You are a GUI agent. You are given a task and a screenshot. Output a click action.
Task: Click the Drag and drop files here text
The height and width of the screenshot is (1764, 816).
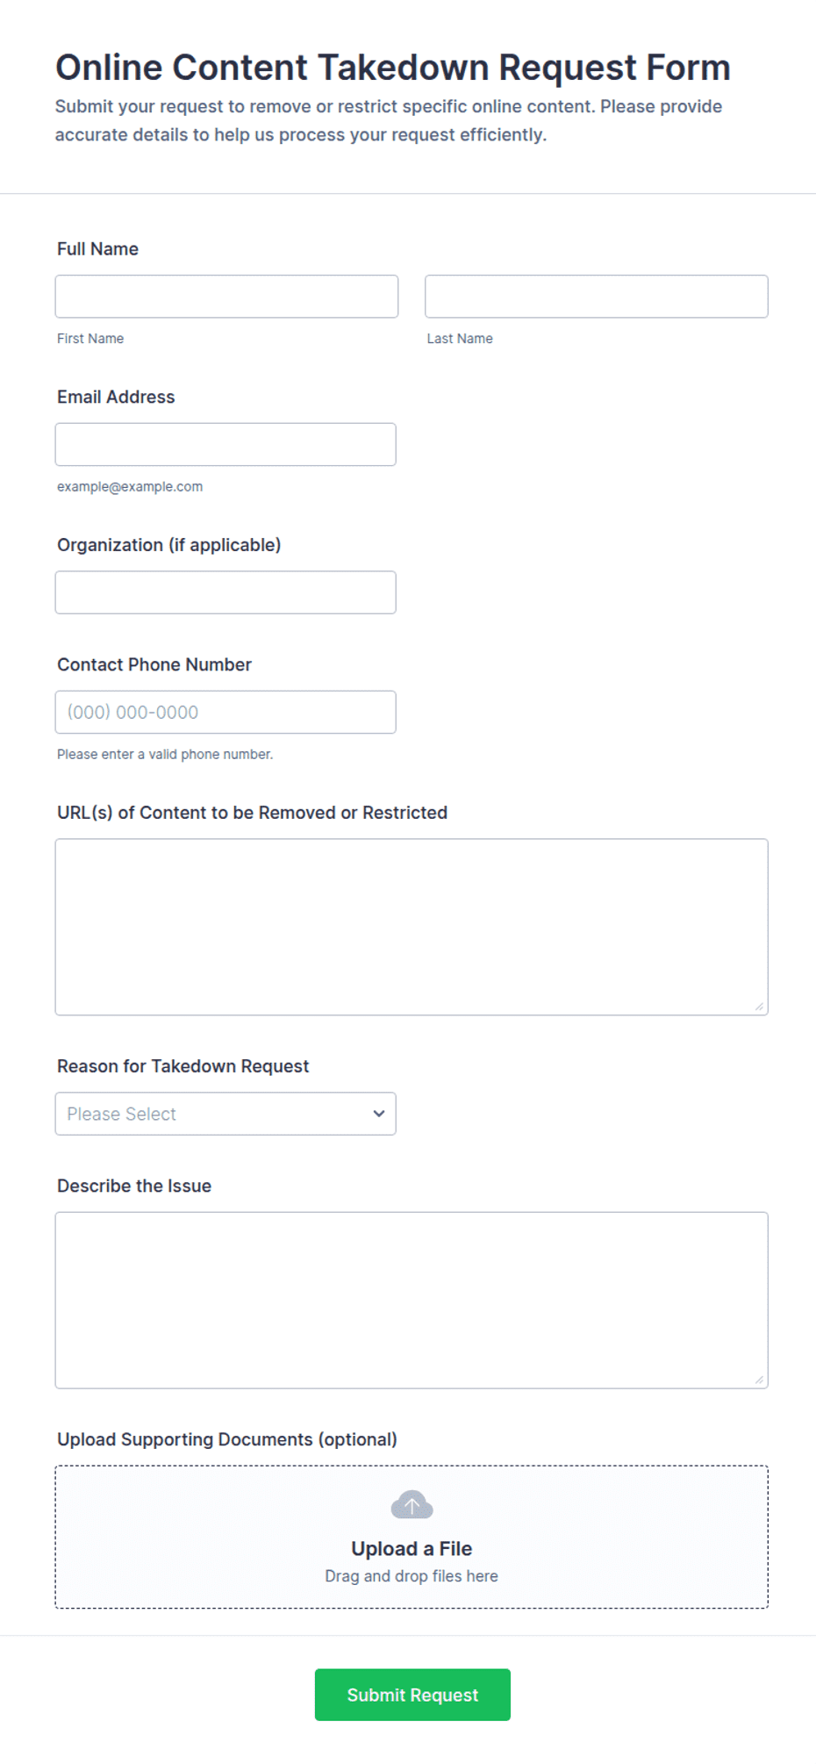(x=412, y=1576)
